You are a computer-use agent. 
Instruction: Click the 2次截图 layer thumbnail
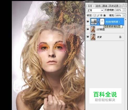coord(93,29)
